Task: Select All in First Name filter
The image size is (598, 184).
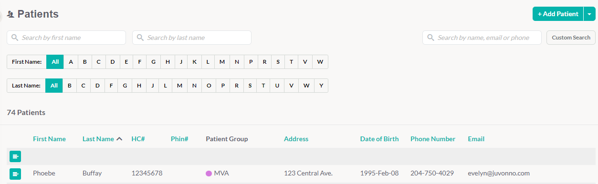Action: pyautogui.click(x=55, y=62)
